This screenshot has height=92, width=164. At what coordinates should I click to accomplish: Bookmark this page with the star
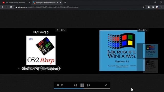tap(144, 7)
